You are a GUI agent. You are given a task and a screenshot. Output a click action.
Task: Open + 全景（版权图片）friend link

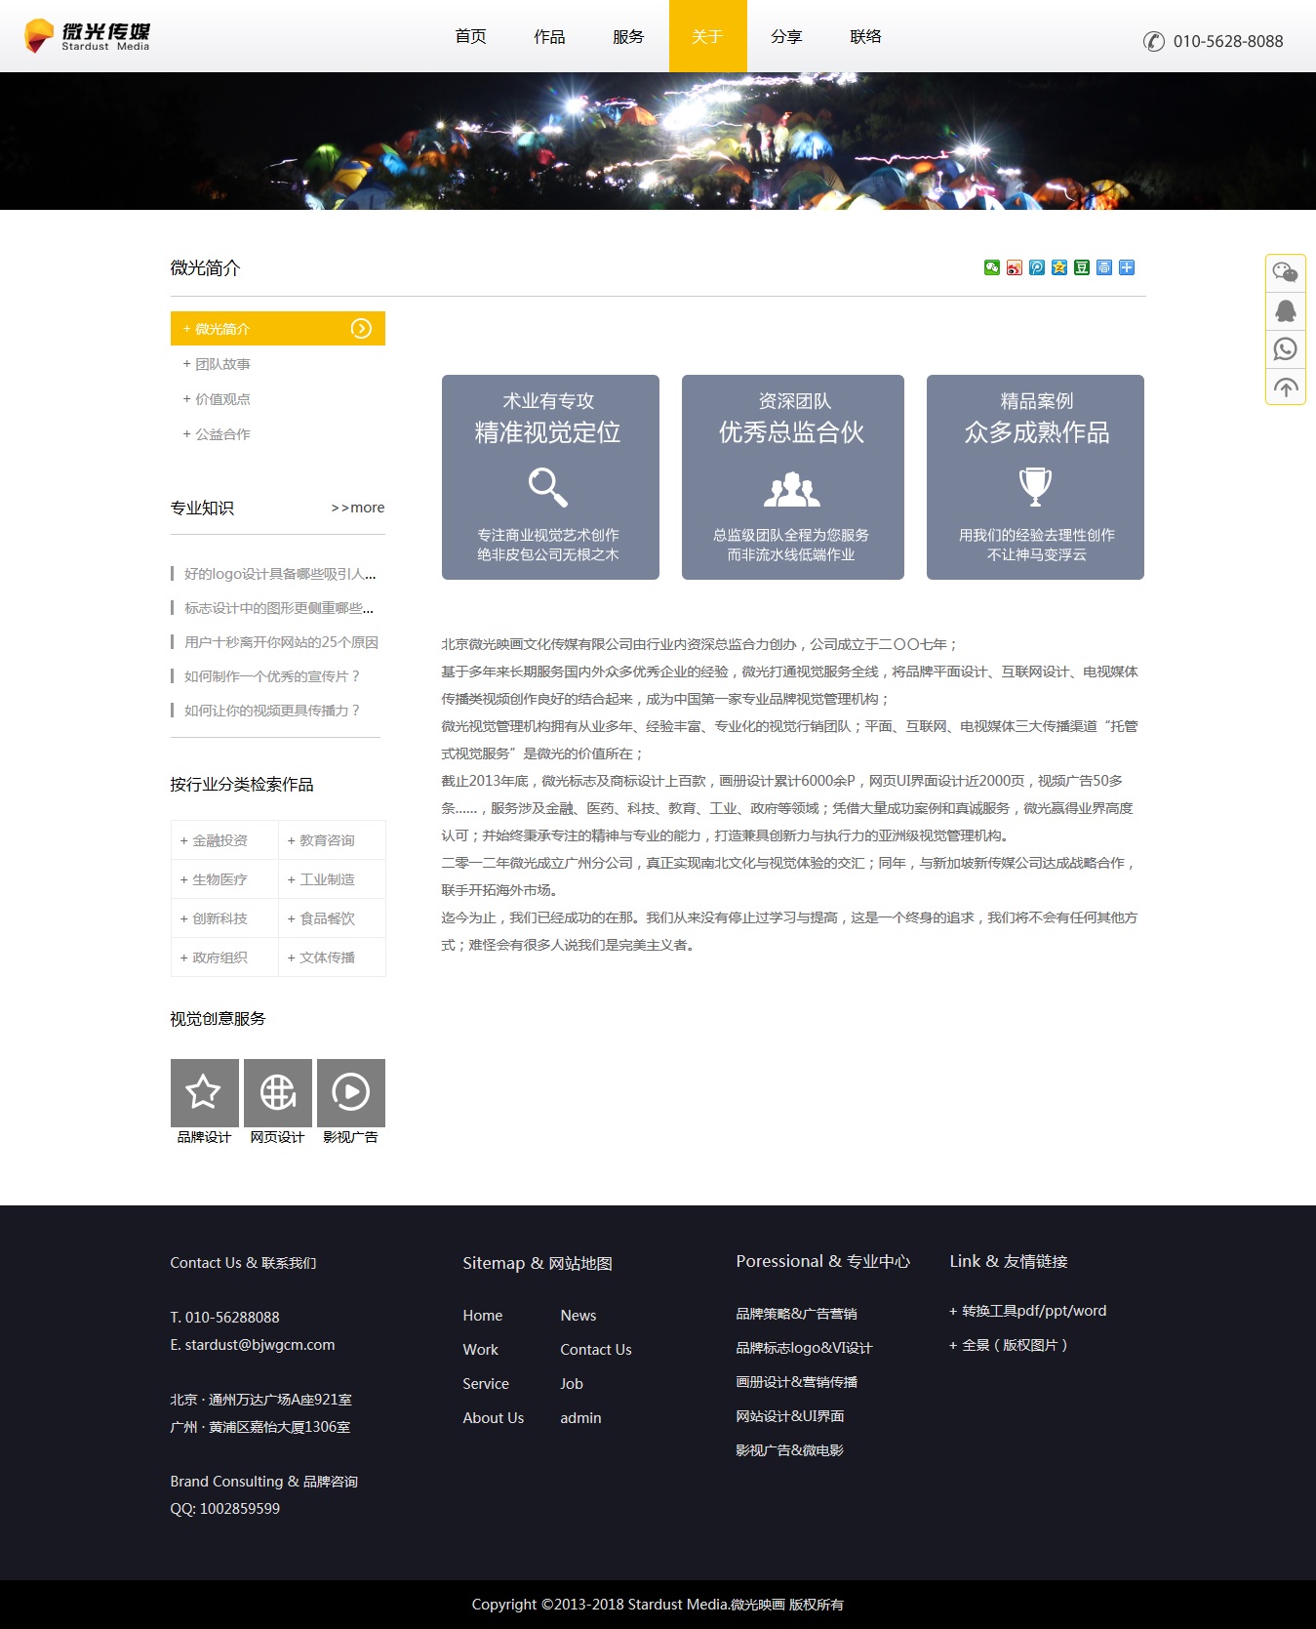[x=1009, y=1345]
